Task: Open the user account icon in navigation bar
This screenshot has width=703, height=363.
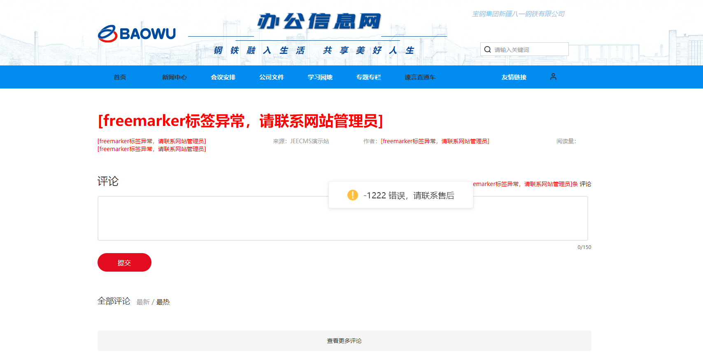Action: tap(553, 77)
